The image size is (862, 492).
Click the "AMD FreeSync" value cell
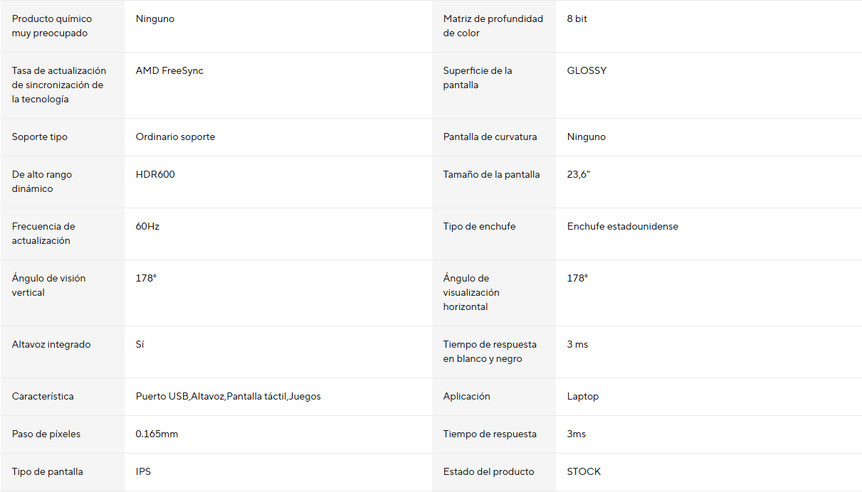pos(169,71)
